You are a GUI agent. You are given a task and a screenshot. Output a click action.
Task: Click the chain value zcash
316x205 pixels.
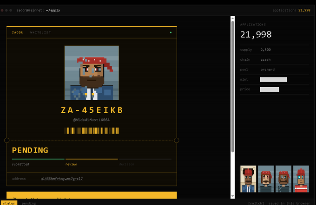point(265,59)
